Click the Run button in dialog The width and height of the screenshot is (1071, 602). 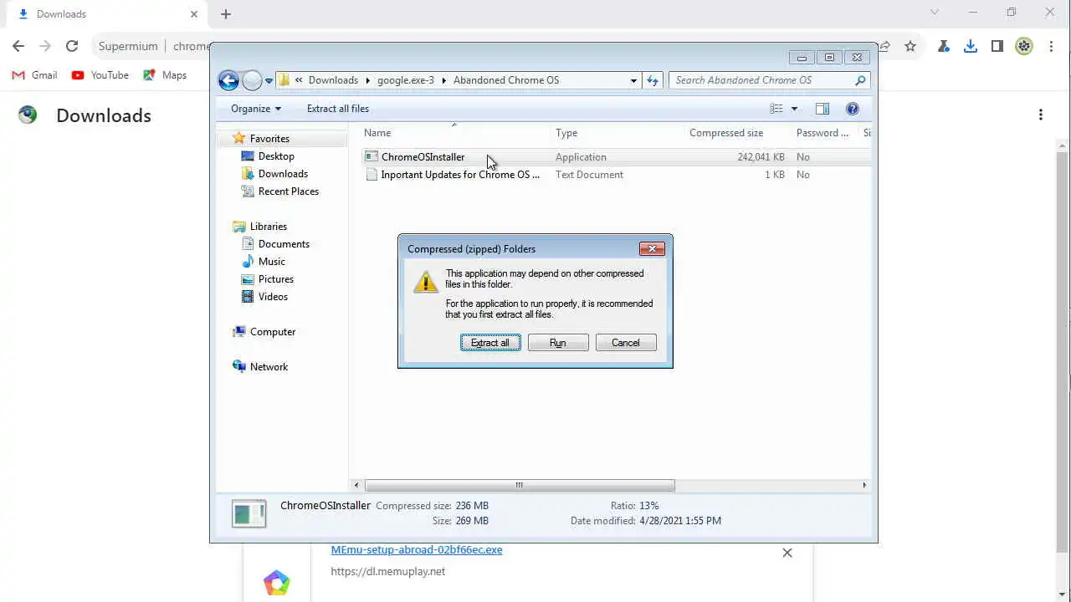(x=558, y=343)
